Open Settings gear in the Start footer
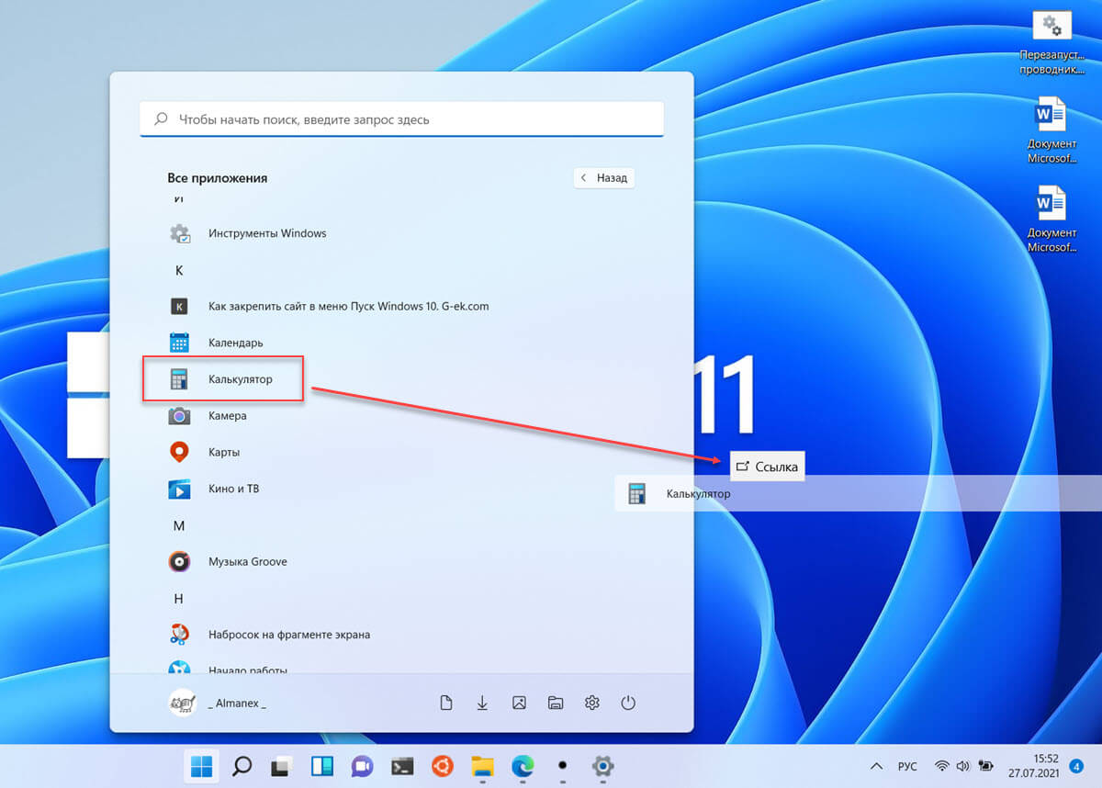1102x788 pixels. click(592, 704)
